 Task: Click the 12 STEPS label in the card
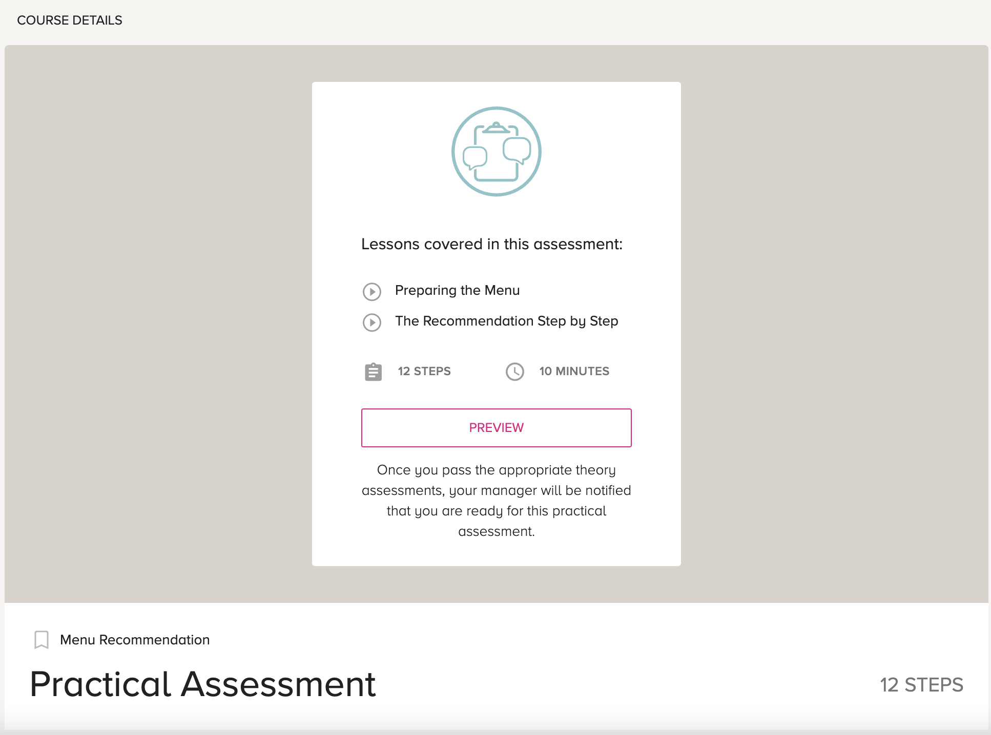[424, 371]
